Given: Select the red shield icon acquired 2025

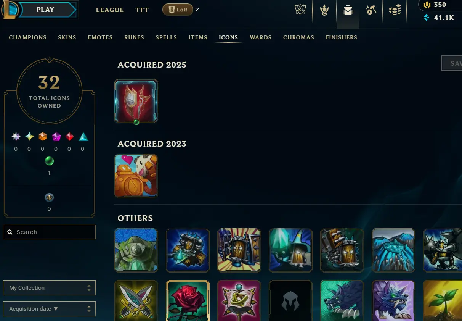Looking at the screenshot, I should 136,101.
